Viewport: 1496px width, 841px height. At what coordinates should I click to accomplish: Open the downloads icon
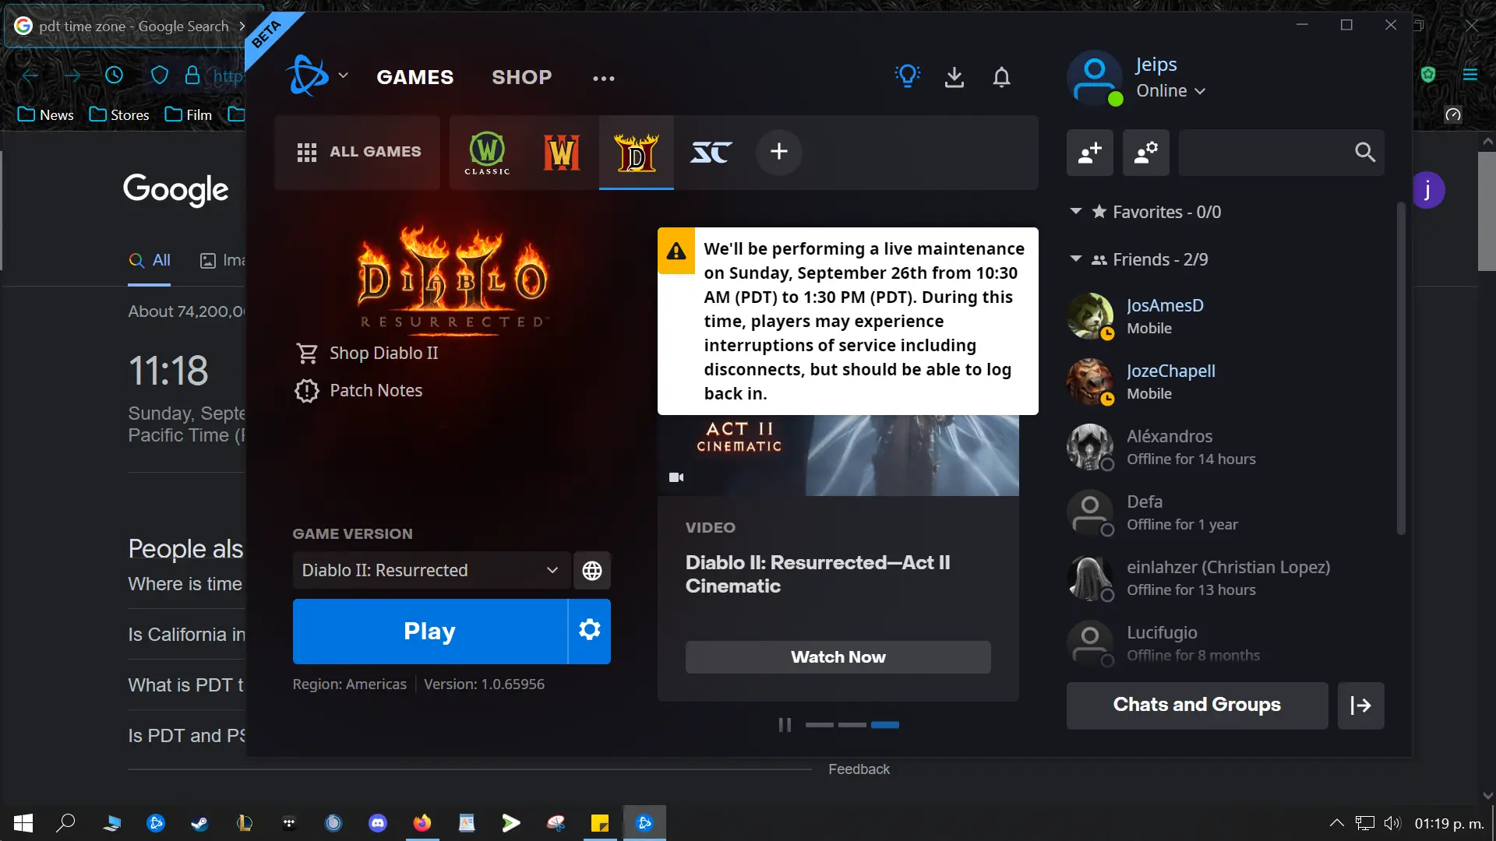coord(954,77)
